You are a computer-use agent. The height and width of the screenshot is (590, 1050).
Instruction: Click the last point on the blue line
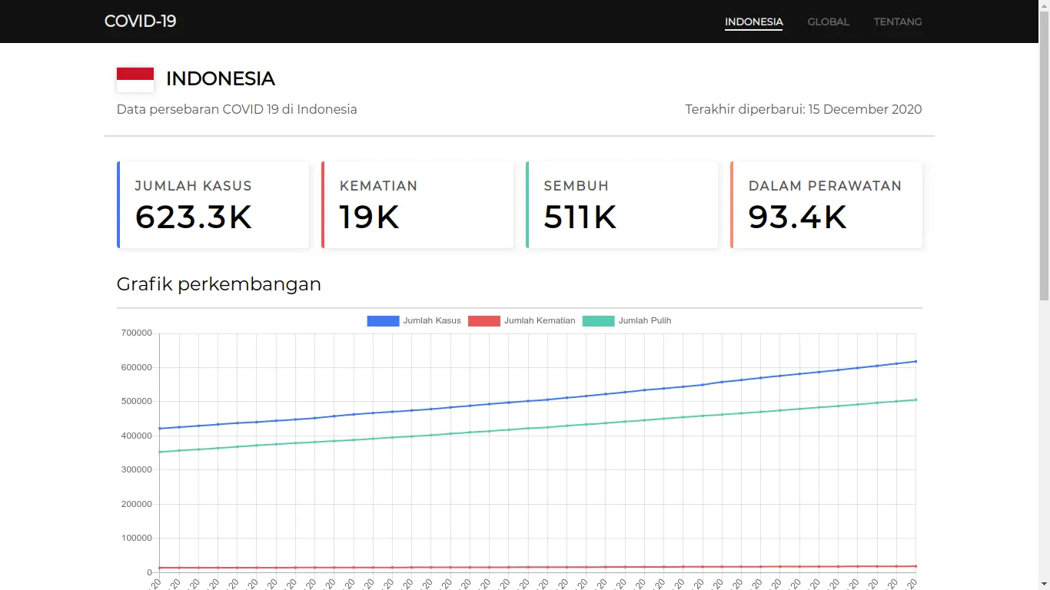(x=915, y=361)
